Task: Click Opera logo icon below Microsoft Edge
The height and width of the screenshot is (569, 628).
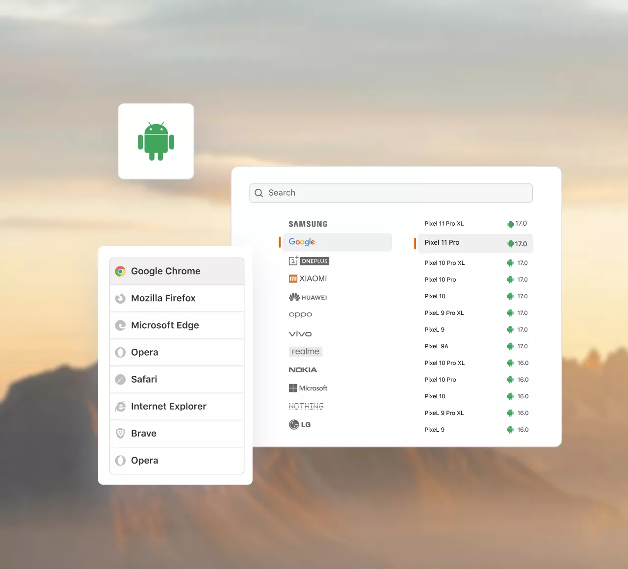Action: point(120,352)
